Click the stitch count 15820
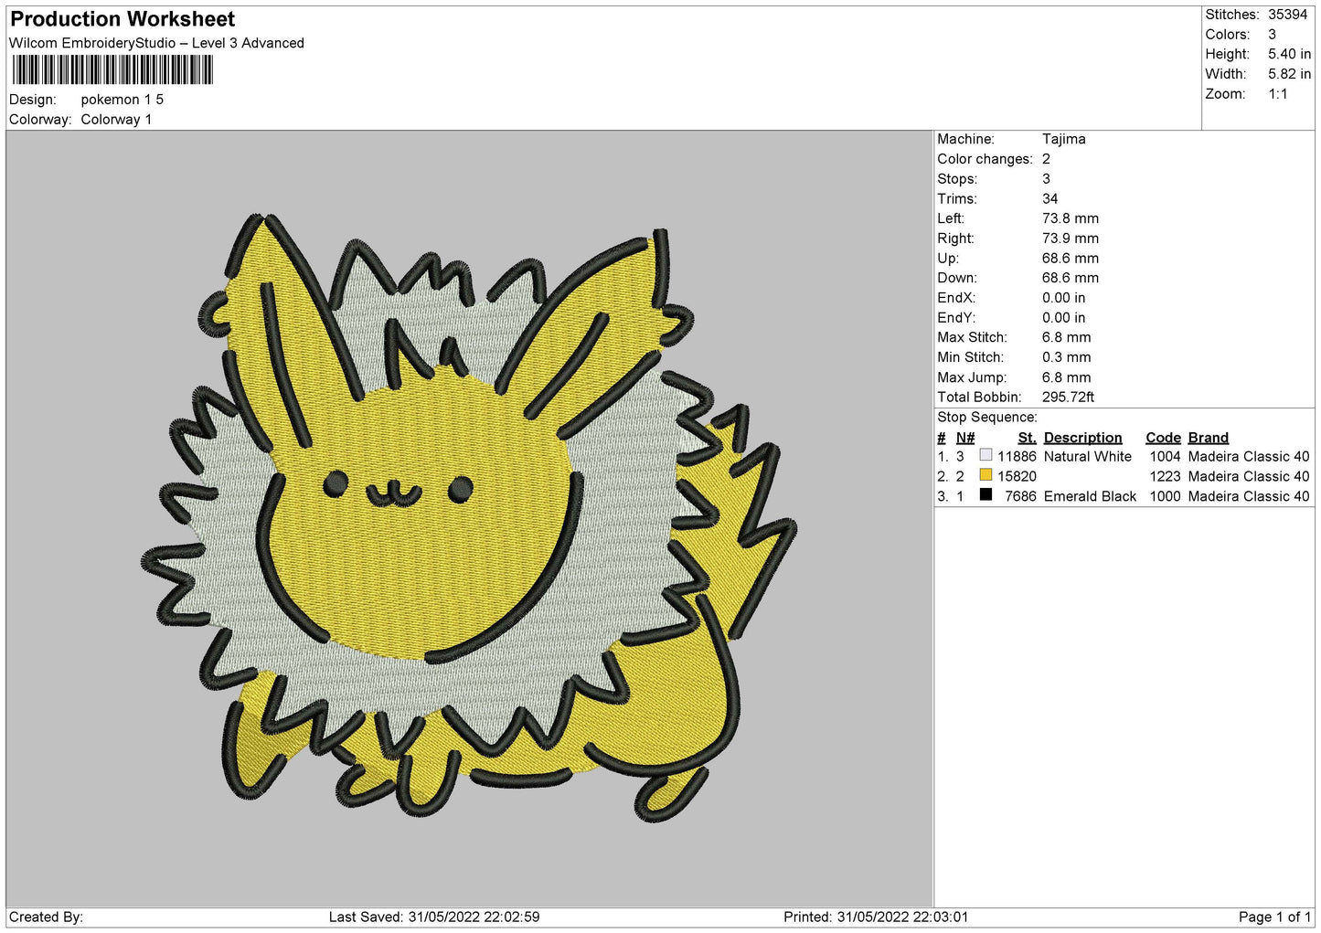Image resolution: width=1321 pixels, height=933 pixels. click(x=1017, y=477)
